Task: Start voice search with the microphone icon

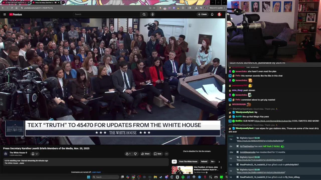Action: pos(152,14)
